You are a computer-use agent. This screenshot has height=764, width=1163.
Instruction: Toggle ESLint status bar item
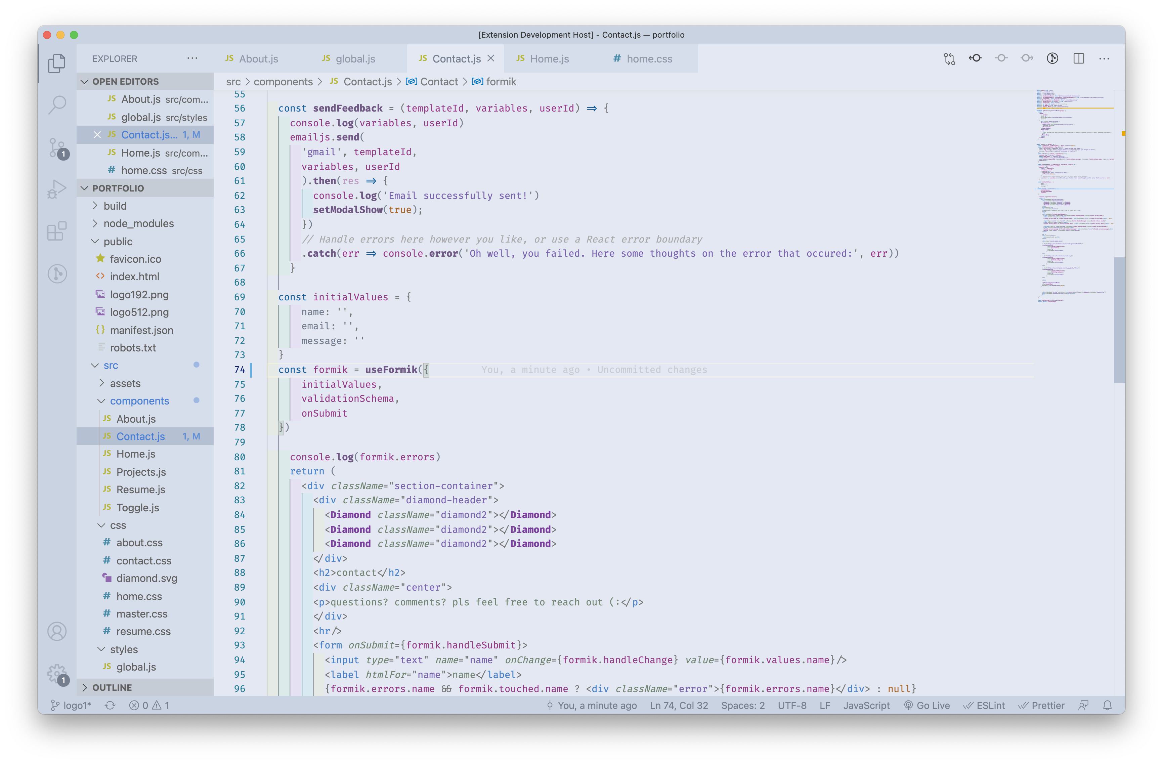(x=984, y=705)
